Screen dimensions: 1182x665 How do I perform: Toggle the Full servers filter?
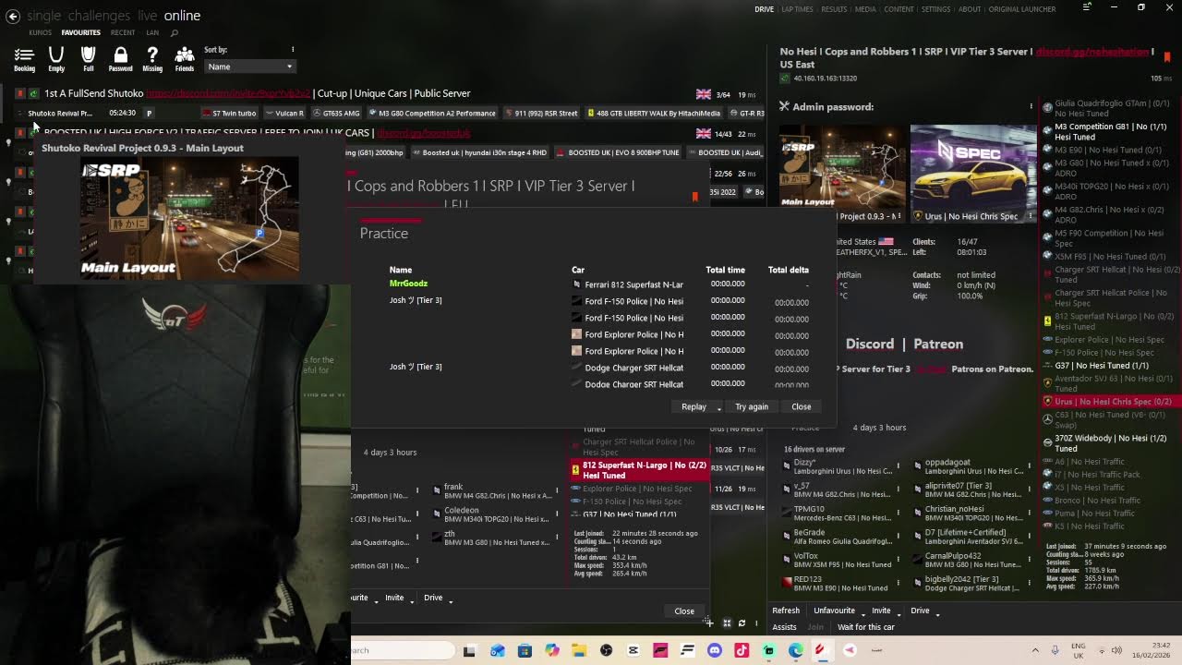coord(88,59)
